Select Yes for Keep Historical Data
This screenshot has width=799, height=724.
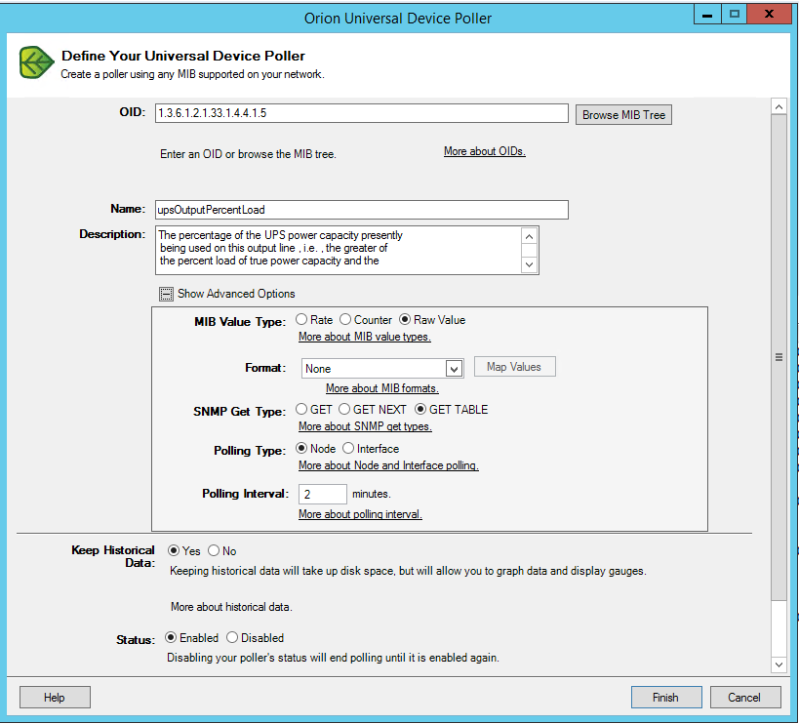click(174, 550)
